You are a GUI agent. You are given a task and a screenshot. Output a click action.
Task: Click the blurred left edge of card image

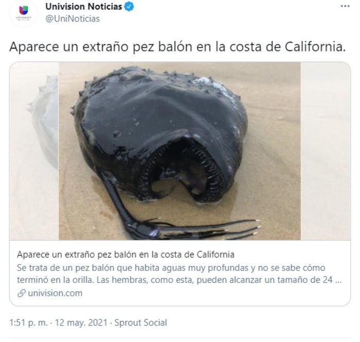[x=34, y=151]
